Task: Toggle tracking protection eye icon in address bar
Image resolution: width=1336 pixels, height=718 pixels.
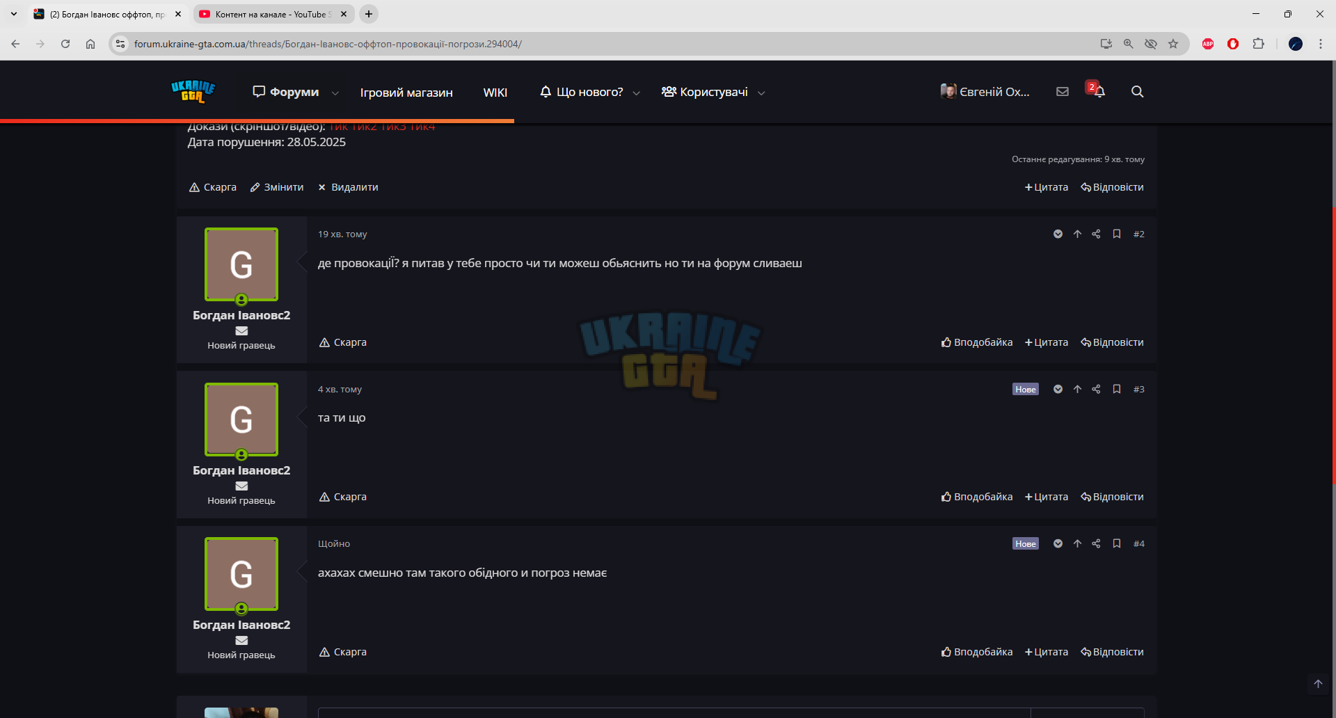Action: point(1151,44)
